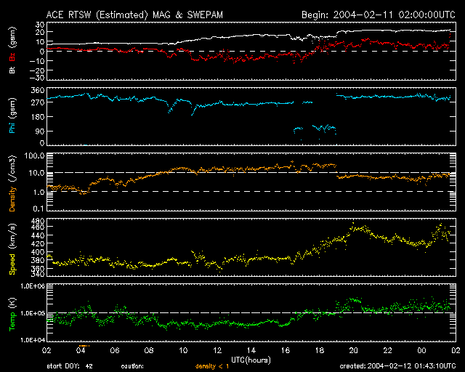Image resolution: width=465 pixels, height=372 pixels.
Task: Click the "-30" tick on the Bt Bz axis
Action: [x=37, y=78]
